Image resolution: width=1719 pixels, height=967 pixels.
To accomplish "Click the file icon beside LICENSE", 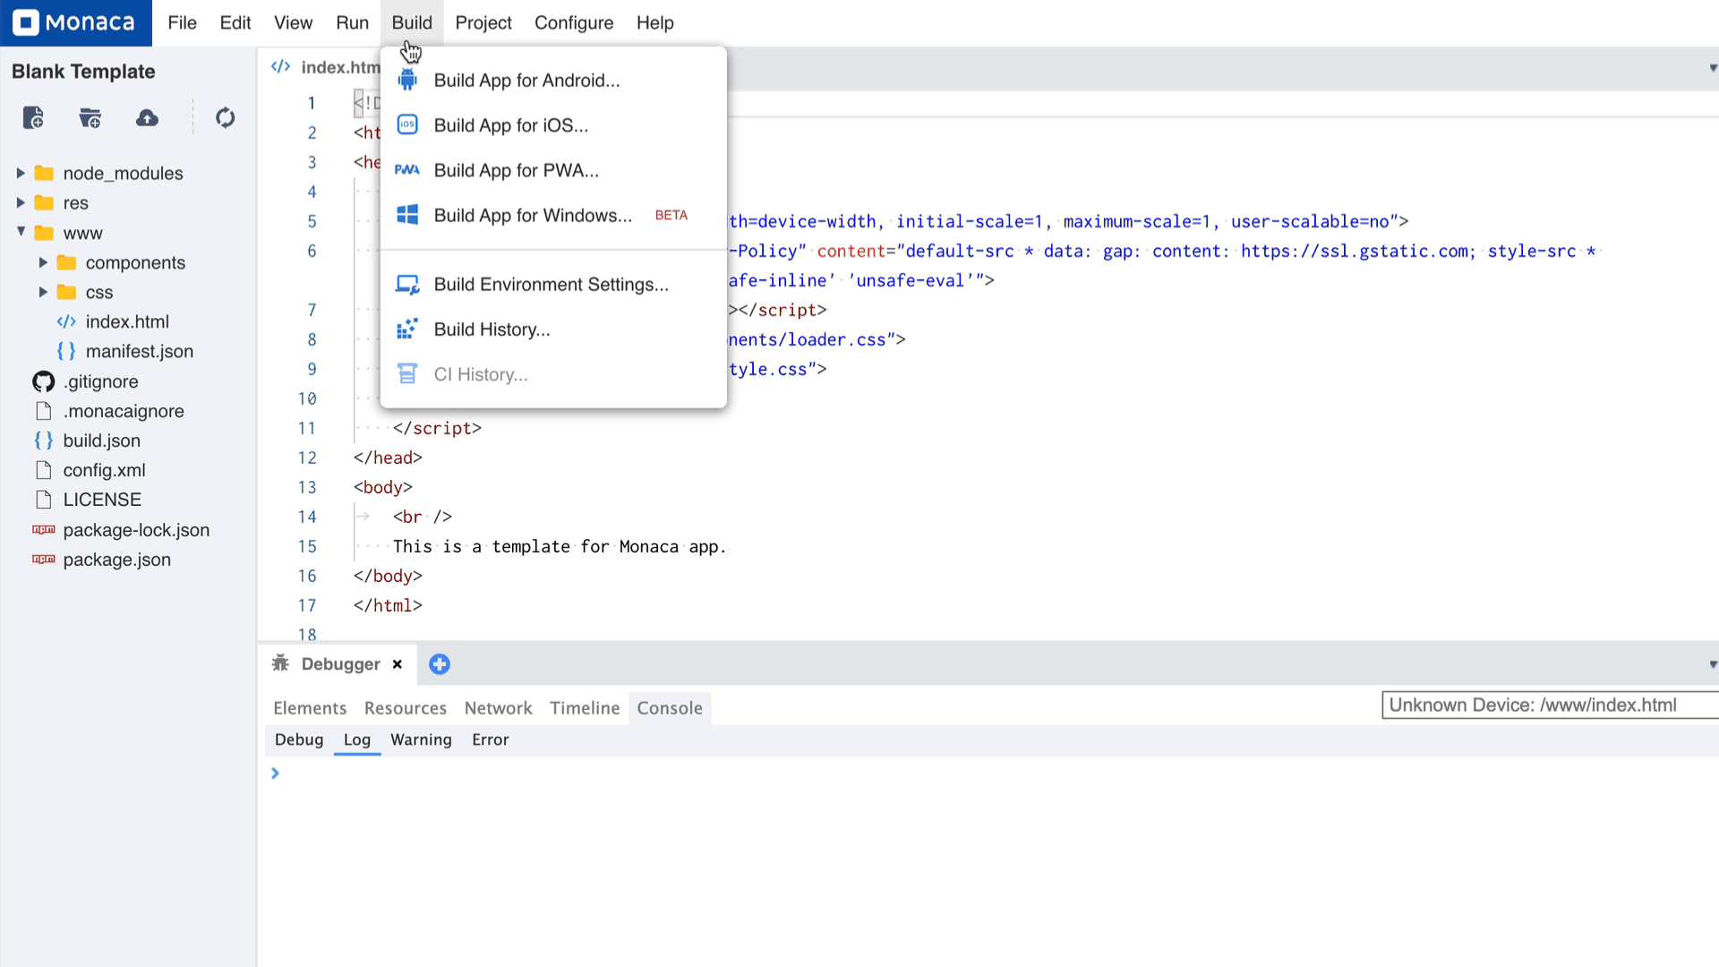I will [x=43, y=500].
